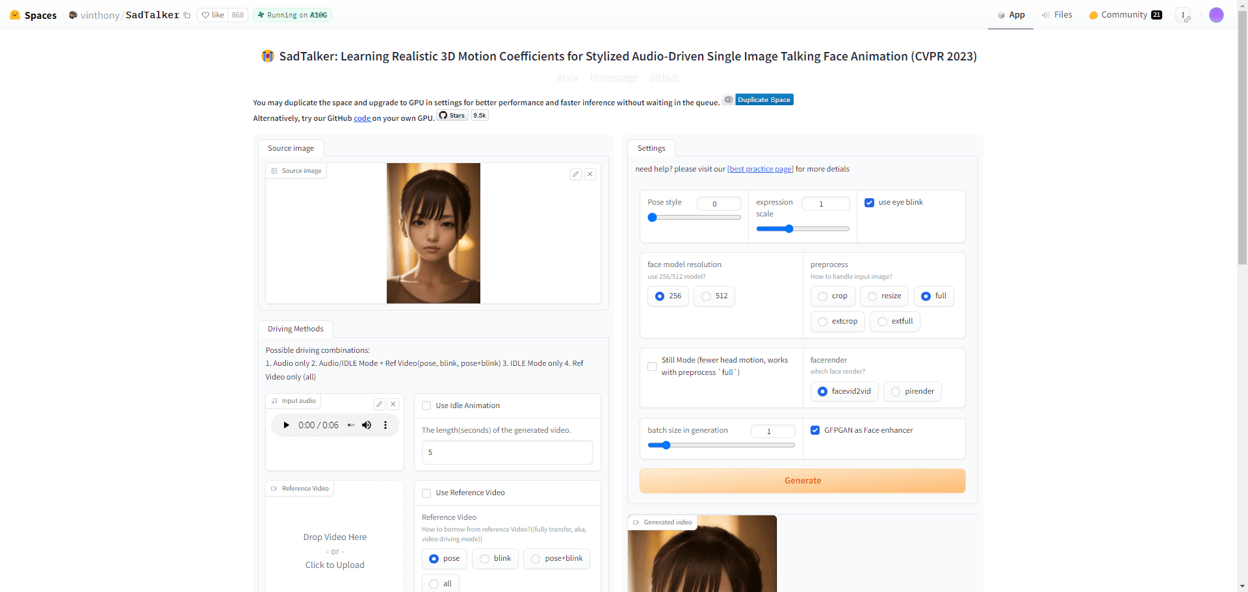The height and width of the screenshot is (592, 1248).
Task: Click the Running on A10G badge
Action: pos(292,15)
